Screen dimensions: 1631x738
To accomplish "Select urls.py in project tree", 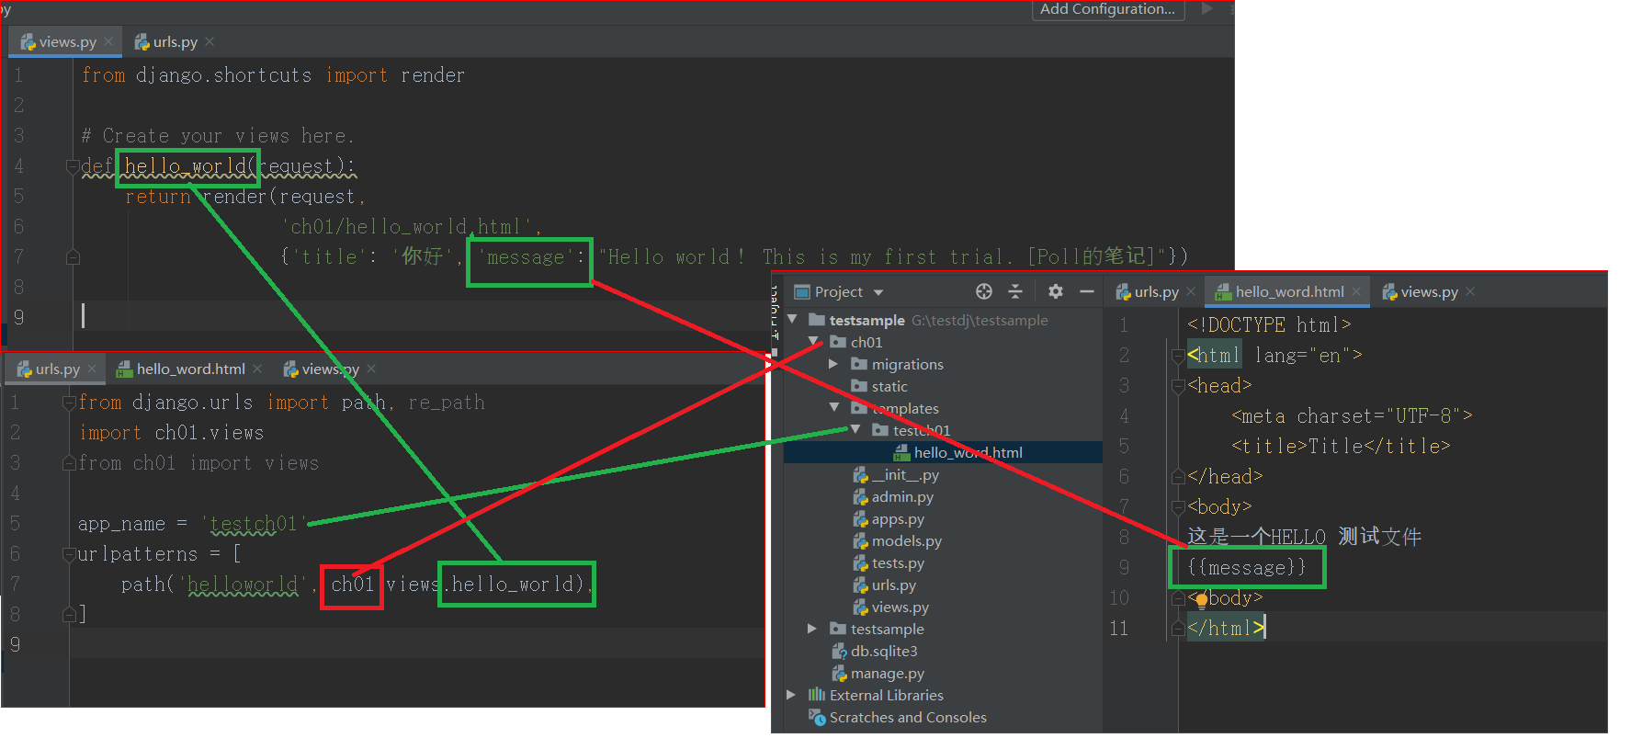I will point(893,585).
